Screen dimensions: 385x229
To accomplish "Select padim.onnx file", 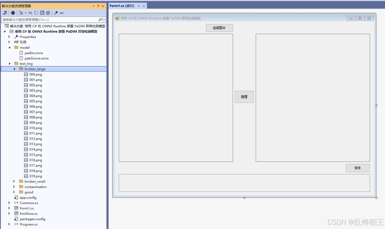I will coord(34,53).
